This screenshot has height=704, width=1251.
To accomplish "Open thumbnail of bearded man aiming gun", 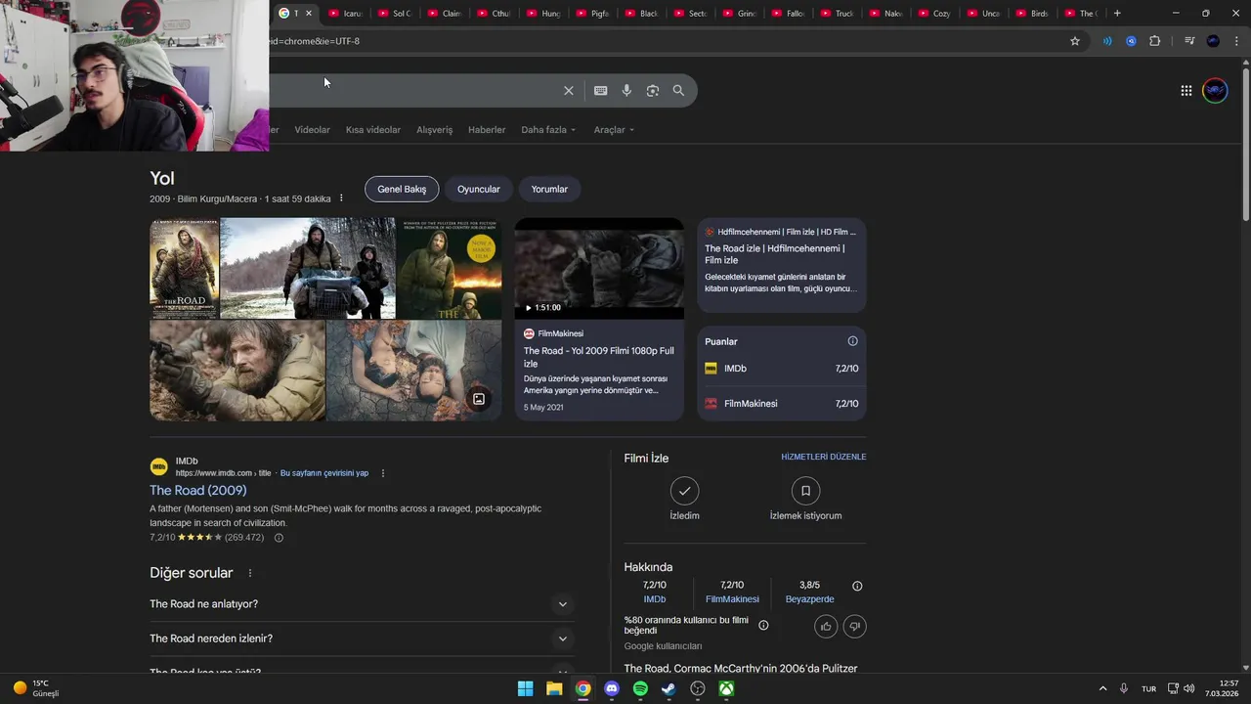I will (x=237, y=372).
